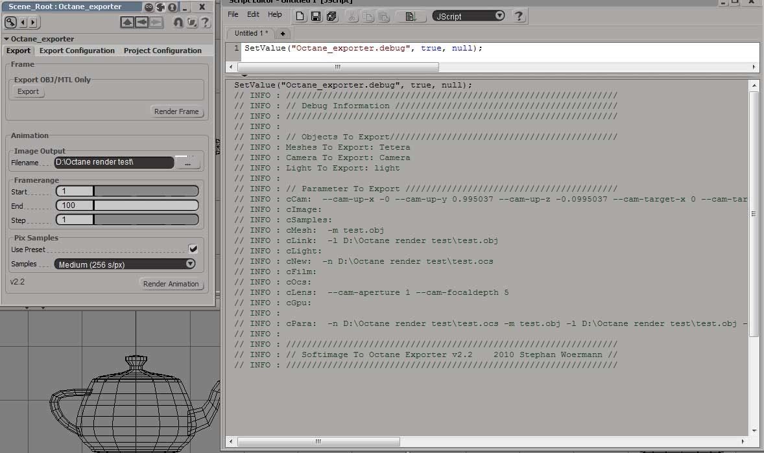Screen dimensions: 764x453
Task: Collapse the Octane_exporter section triangle
Action: tap(6, 39)
